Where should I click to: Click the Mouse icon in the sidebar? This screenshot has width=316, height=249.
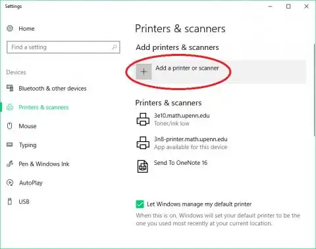pos(10,126)
